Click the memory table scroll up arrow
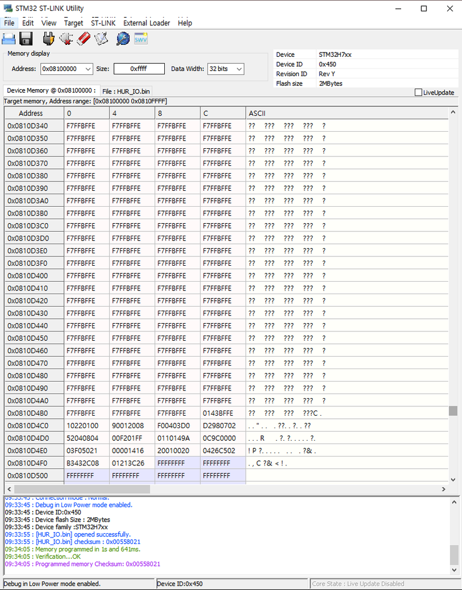The height and width of the screenshot is (590, 462). tap(453, 112)
